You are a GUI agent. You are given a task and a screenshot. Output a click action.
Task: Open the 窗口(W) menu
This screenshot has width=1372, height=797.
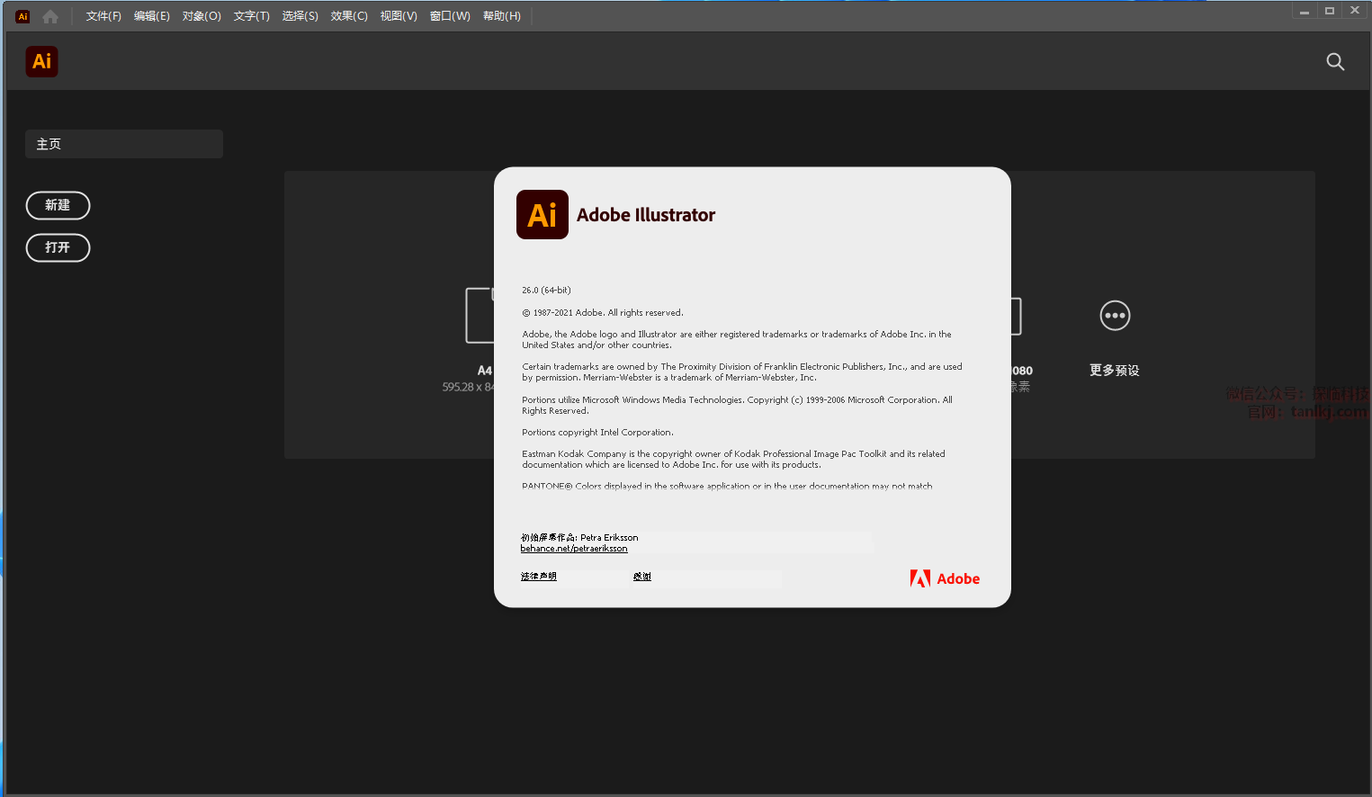450,16
